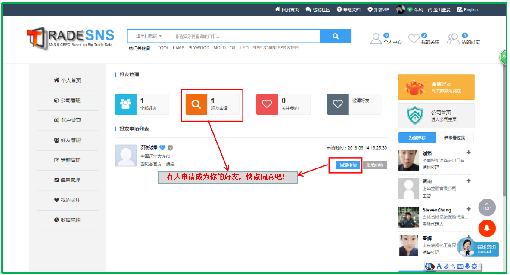Switch to 谁来看过我 tab
510x275 pixels.
click(x=455, y=138)
